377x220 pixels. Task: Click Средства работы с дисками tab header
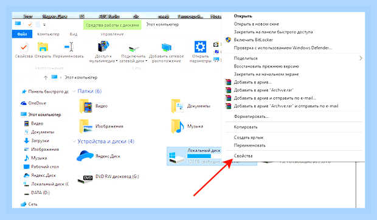(x=112, y=25)
